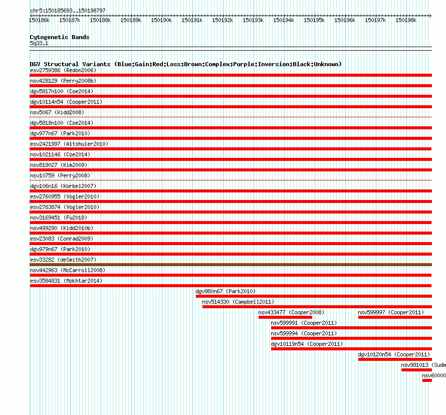446x415 pixels.
Task: Select the nsv428129 (Perry2008b) variant label
Action: tap(63, 81)
